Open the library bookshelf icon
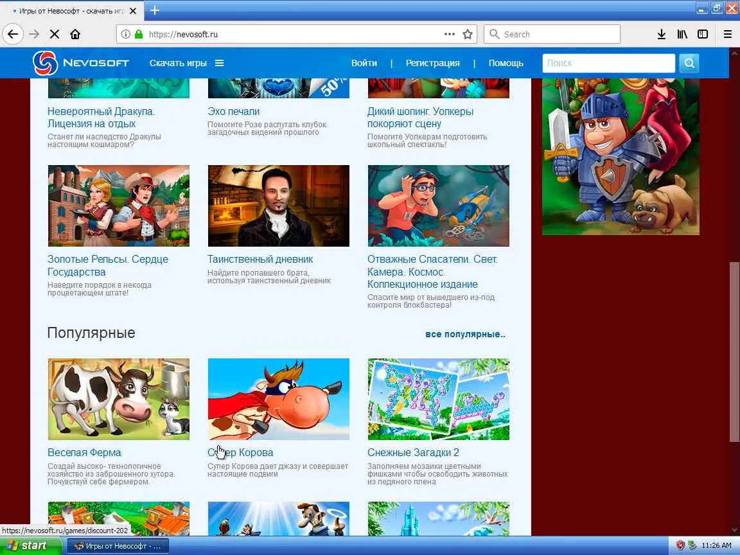 (x=682, y=34)
